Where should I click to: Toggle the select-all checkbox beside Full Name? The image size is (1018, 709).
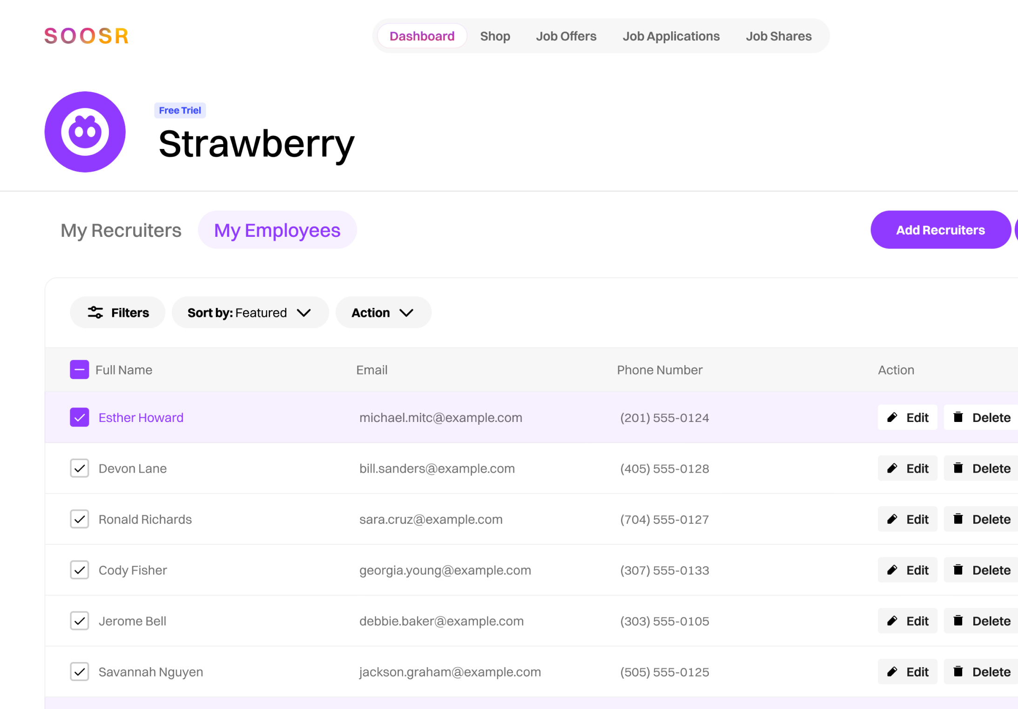tap(80, 370)
